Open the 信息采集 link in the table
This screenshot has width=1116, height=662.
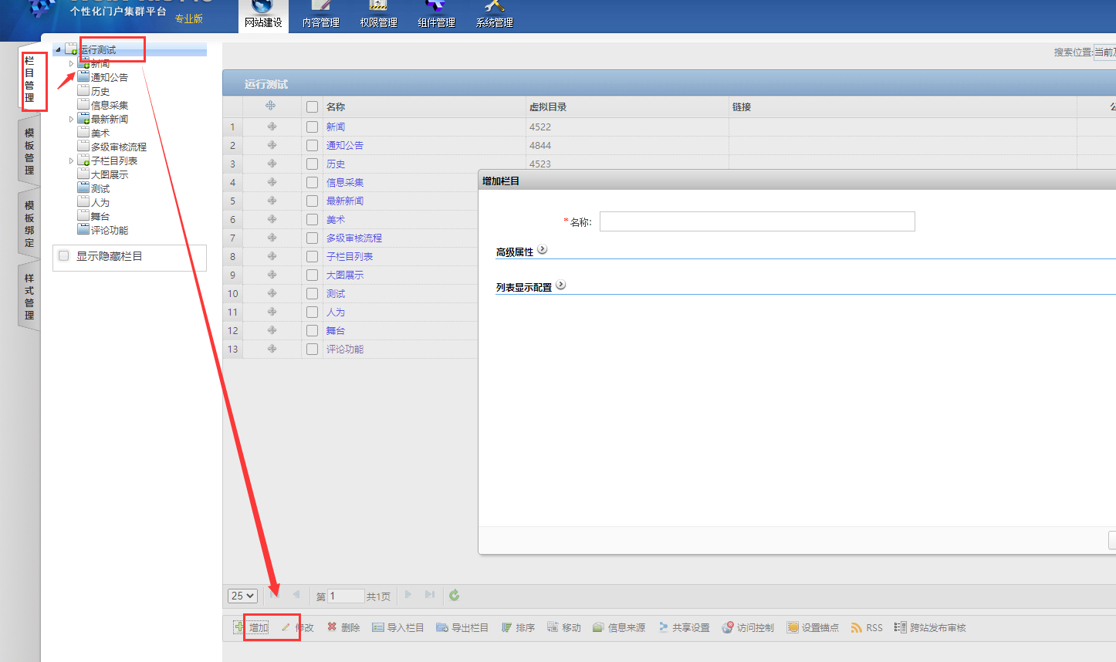click(x=344, y=182)
